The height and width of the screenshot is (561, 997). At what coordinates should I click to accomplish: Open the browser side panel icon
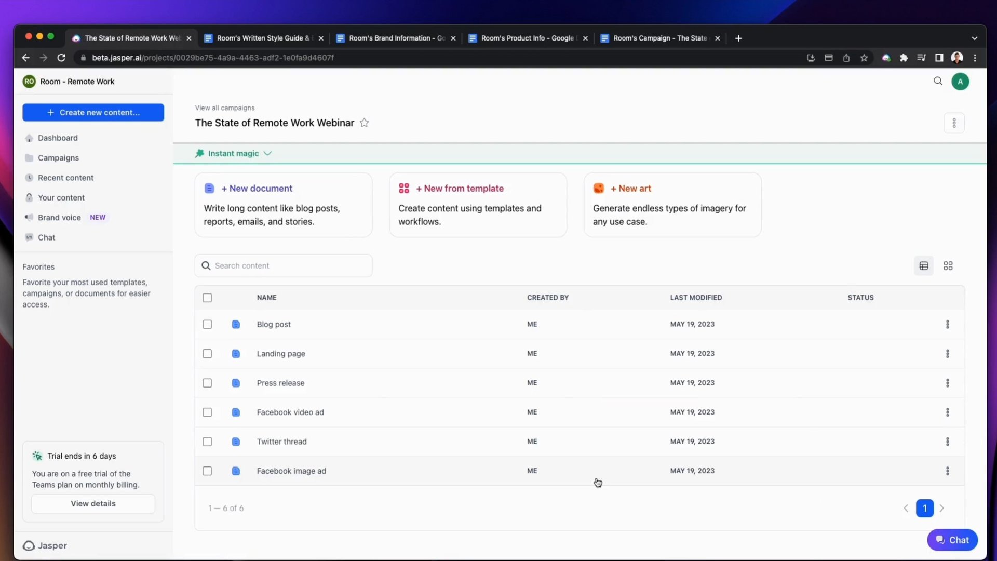click(939, 58)
